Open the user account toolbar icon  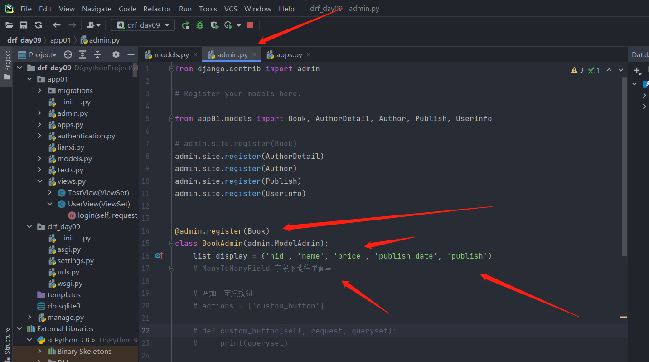point(93,25)
